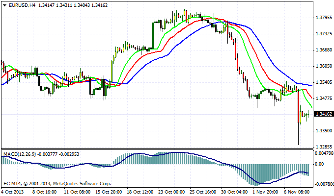Click the 1.34775 price axis label
The height and width of the screenshot is (196, 334).
[x=323, y=98]
